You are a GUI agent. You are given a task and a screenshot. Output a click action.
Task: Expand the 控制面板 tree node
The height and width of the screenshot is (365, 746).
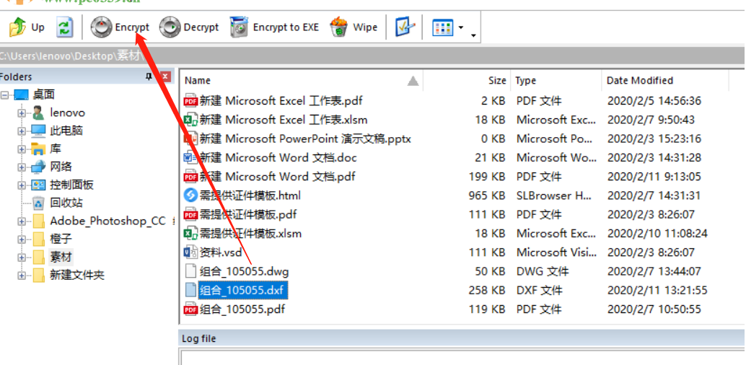[x=22, y=185]
